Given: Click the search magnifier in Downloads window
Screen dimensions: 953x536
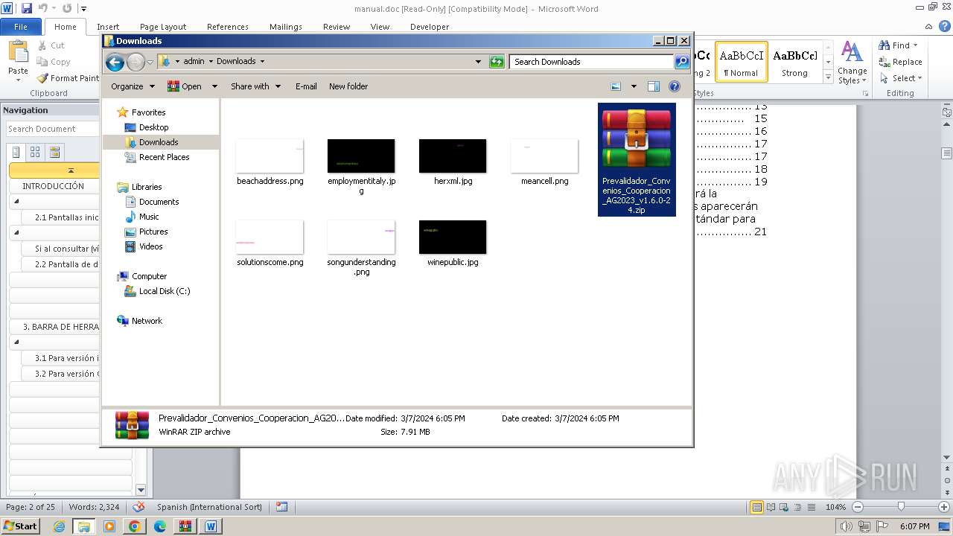Looking at the screenshot, I should pos(682,62).
